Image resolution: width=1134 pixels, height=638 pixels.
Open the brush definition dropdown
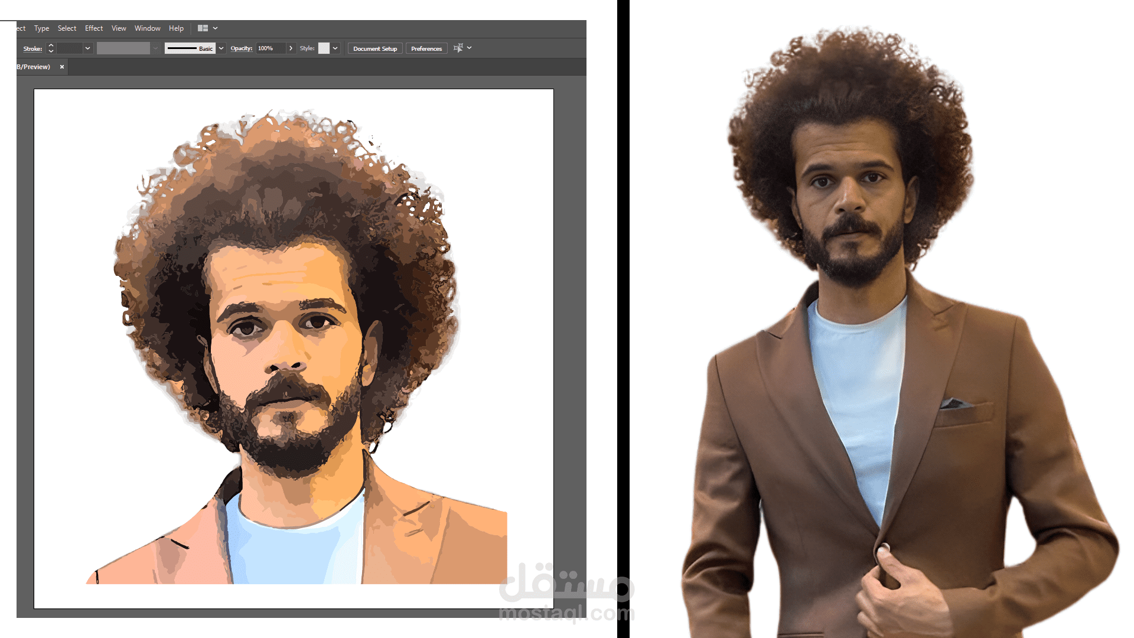(155, 48)
